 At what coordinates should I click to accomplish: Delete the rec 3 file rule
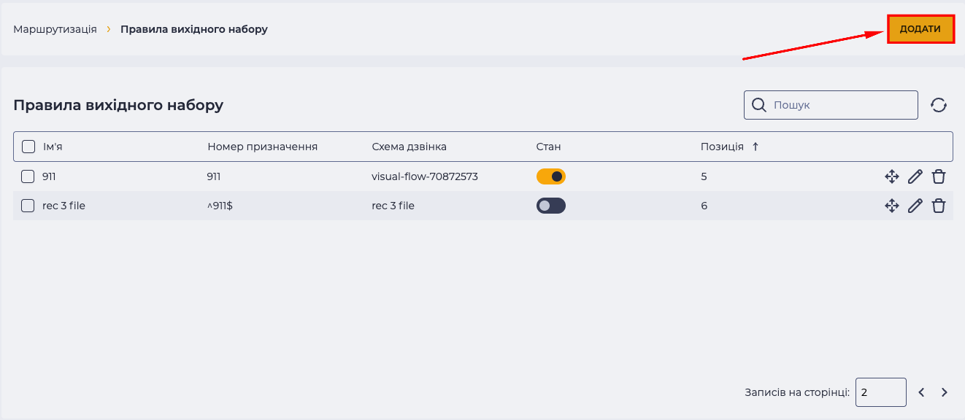pyautogui.click(x=939, y=206)
